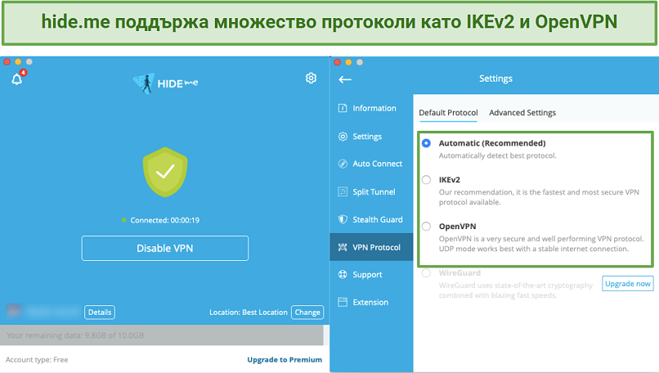This screenshot has height=373, width=659.
Task: Open the Support menu item
Action: coord(371,275)
